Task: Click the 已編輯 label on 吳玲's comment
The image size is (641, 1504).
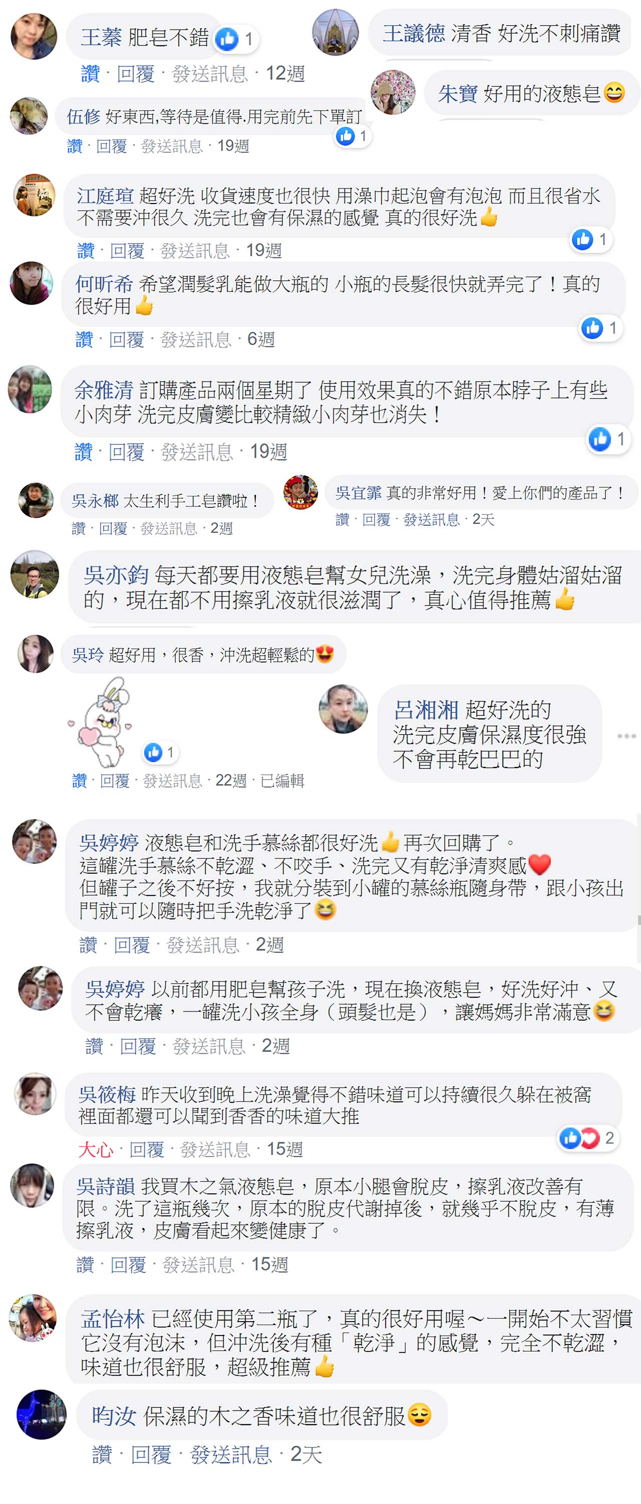Action: (x=282, y=781)
